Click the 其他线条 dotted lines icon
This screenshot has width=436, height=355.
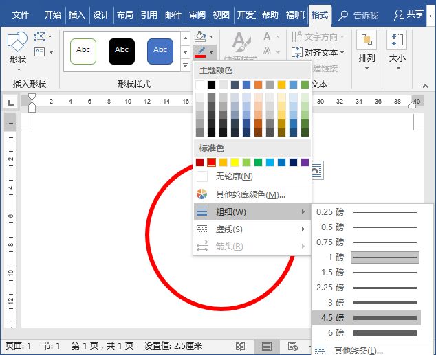[x=320, y=350]
